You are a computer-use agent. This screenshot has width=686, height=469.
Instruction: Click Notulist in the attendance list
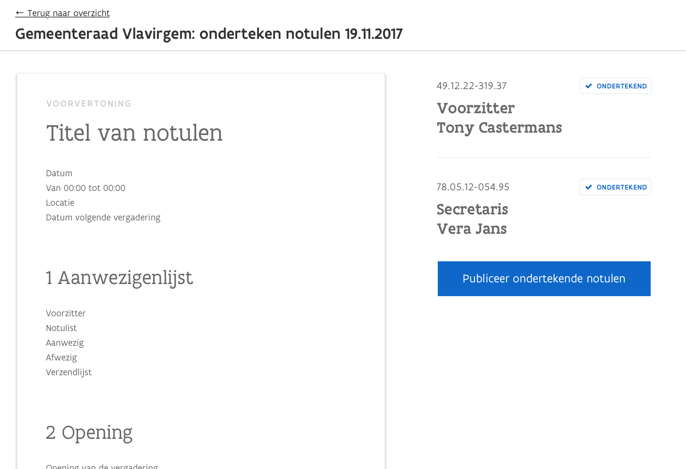point(61,328)
